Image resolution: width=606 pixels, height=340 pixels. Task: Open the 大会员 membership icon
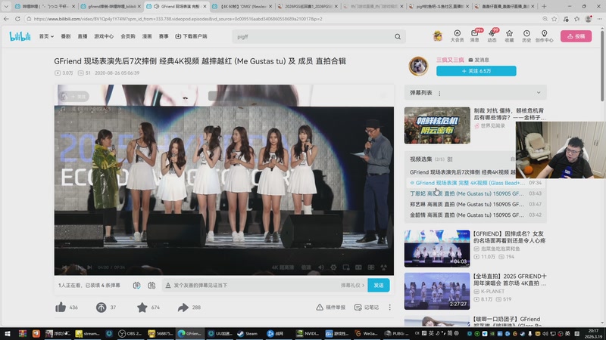(x=457, y=36)
